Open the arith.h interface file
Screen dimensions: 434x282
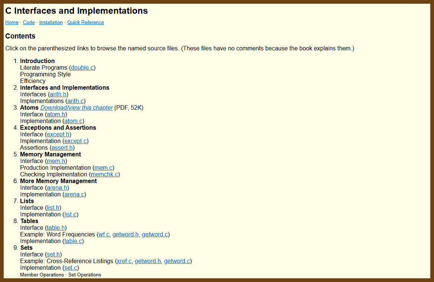click(58, 94)
